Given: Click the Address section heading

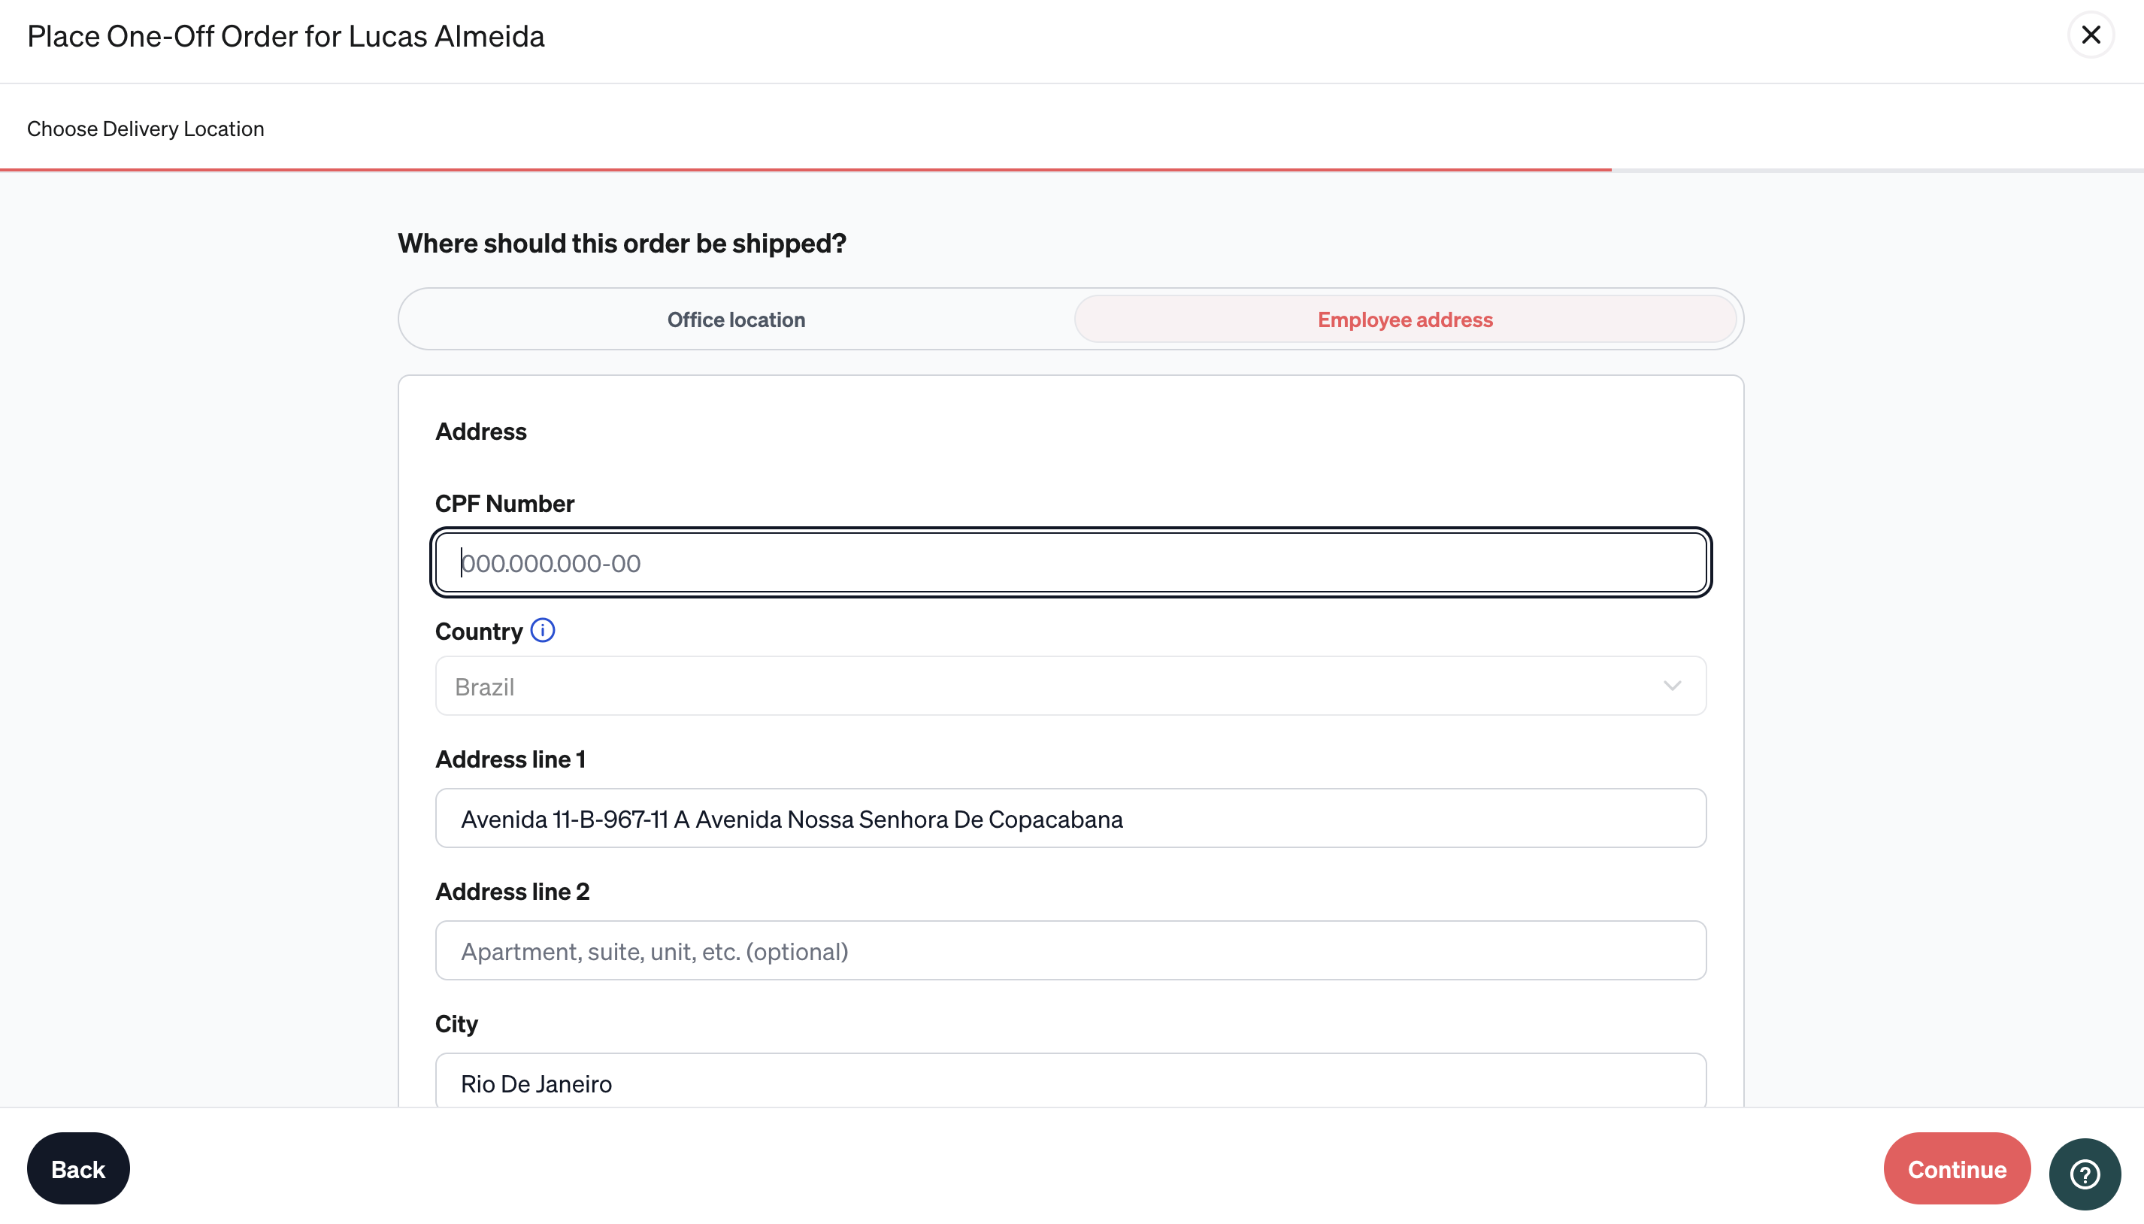Looking at the screenshot, I should pos(480,432).
